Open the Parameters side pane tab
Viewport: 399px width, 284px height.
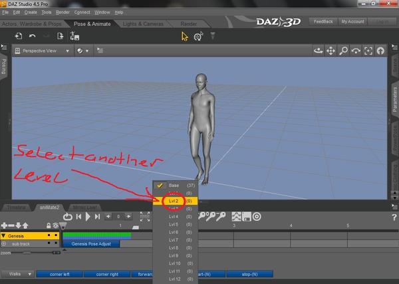(x=395, y=100)
